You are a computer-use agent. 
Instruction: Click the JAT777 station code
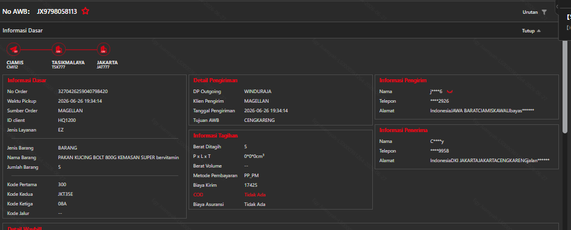tap(102, 67)
